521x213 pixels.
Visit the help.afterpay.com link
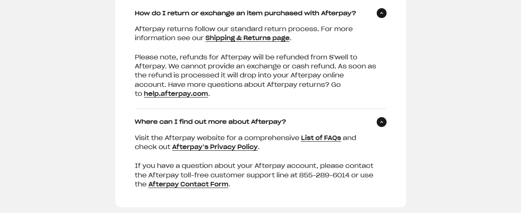tap(176, 94)
